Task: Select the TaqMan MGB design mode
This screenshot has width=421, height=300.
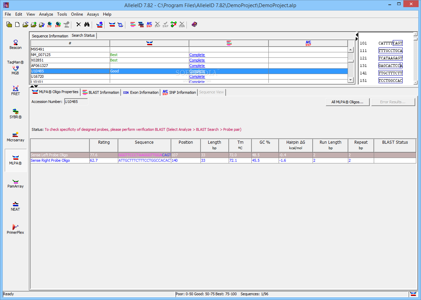Action: pos(16,68)
